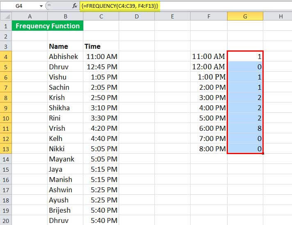292x225 pixels.
Task: Select the cell containing Brijesh
Action: (64, 210)
